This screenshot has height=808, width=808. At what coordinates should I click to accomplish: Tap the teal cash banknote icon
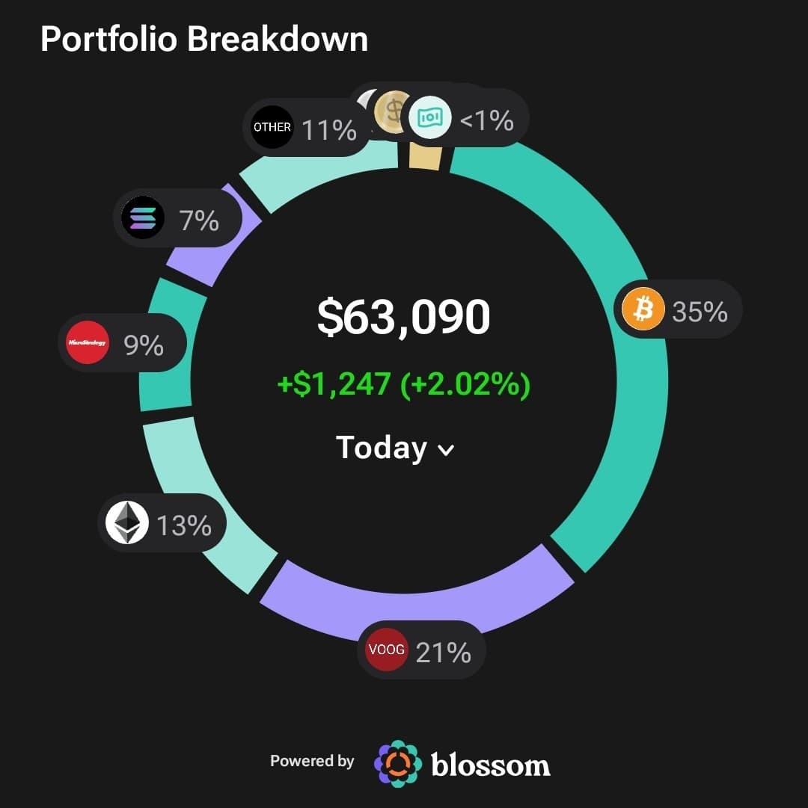[x=430, y=117]
